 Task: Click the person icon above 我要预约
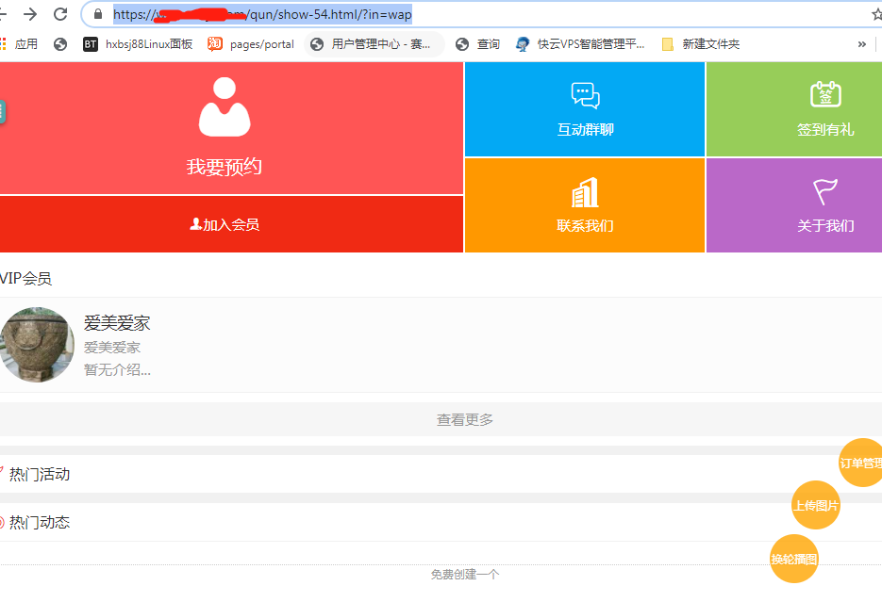coord(225,107)
